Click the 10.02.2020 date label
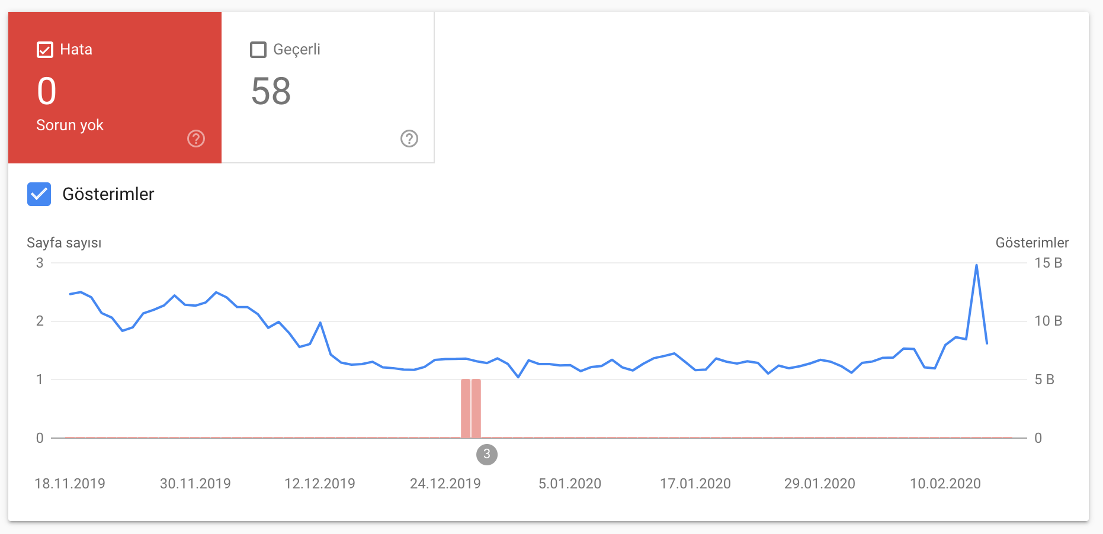Viewport: 1103px width, 534px height. pos(945,484)
